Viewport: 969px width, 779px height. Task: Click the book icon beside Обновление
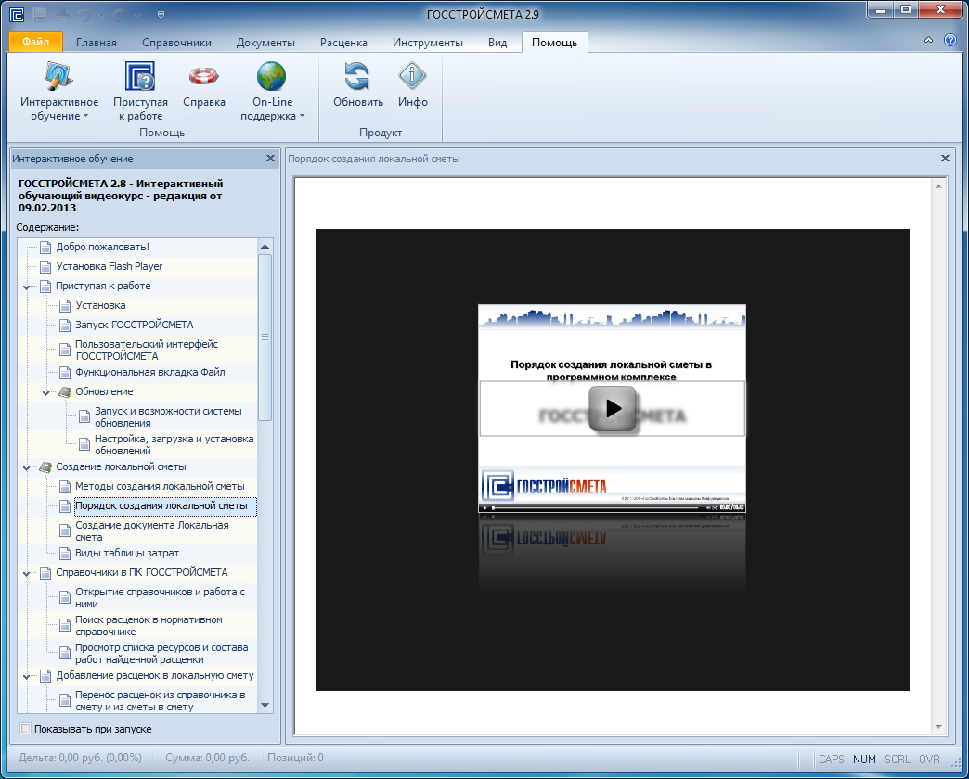click(x=65, y=392)
